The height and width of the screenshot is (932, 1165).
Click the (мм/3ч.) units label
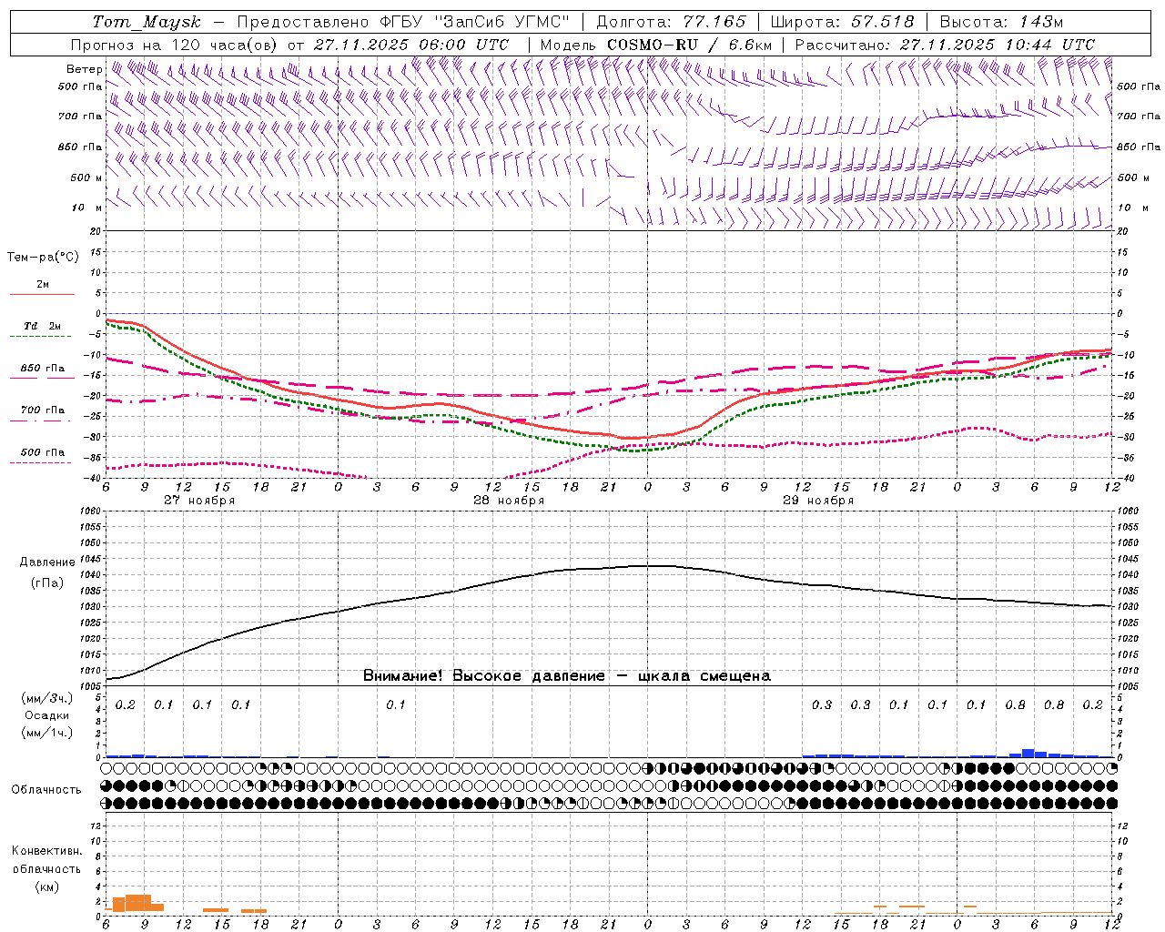click(x=47, y=699)
